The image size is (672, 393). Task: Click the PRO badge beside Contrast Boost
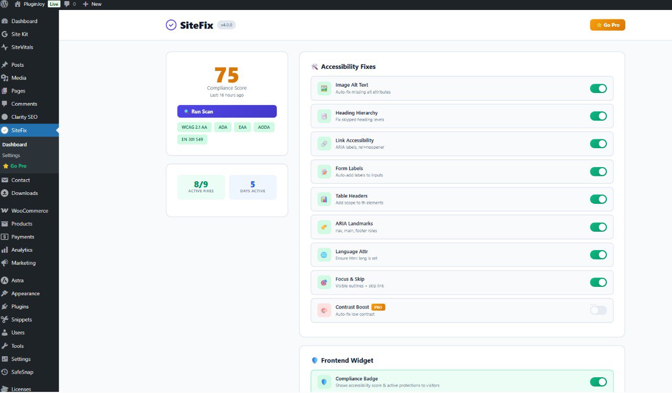point(378,307)
